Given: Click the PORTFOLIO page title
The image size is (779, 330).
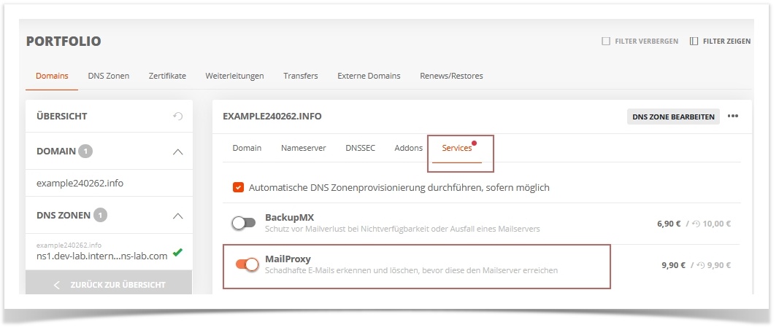Looking at the screenshot, I should tap(64, 41).
